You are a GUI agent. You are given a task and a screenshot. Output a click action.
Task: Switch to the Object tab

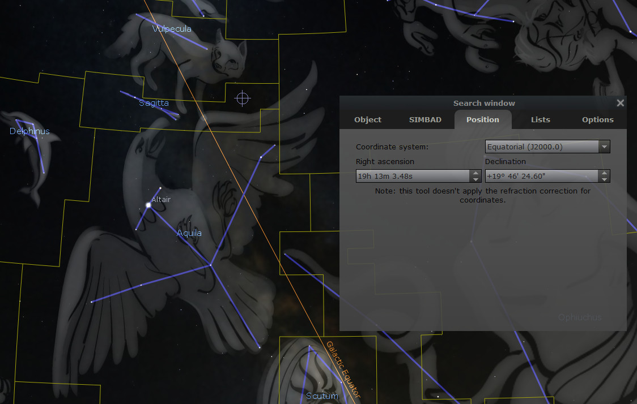[x=368, y=119]
